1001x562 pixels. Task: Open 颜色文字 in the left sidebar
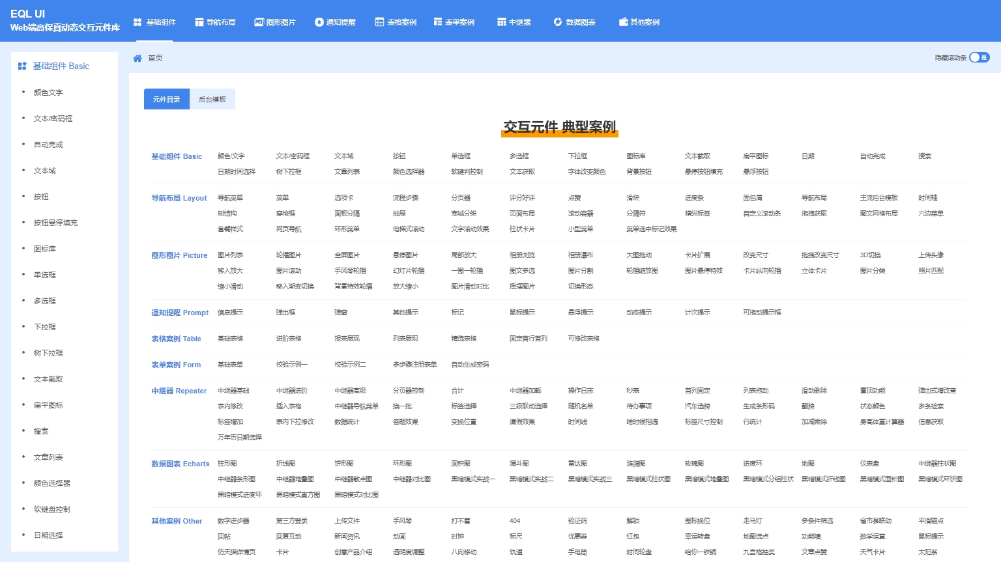[48, 92]
